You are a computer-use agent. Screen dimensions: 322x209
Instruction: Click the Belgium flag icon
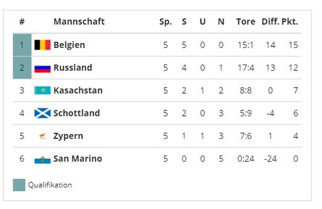[42, 45]
